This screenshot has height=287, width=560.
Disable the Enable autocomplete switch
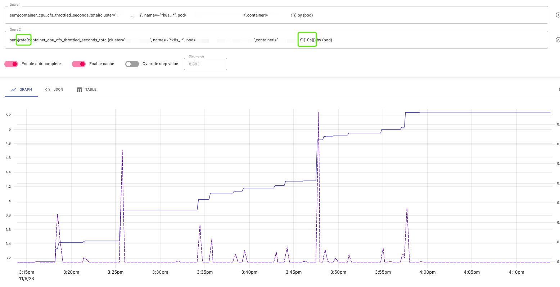[11, 64]
